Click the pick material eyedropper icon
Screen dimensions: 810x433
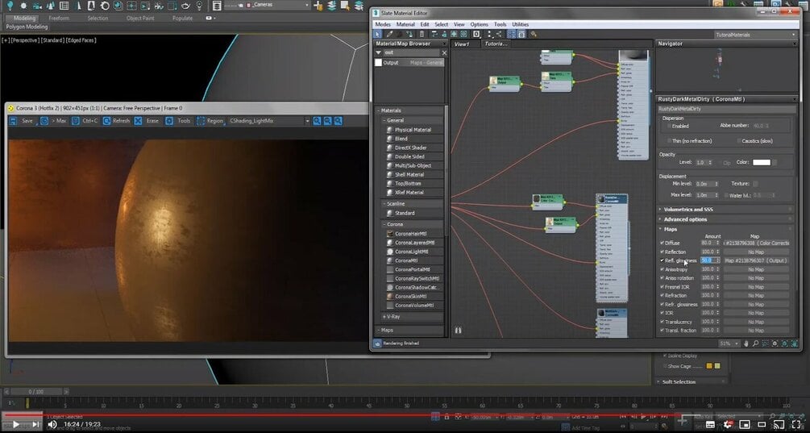390,34
